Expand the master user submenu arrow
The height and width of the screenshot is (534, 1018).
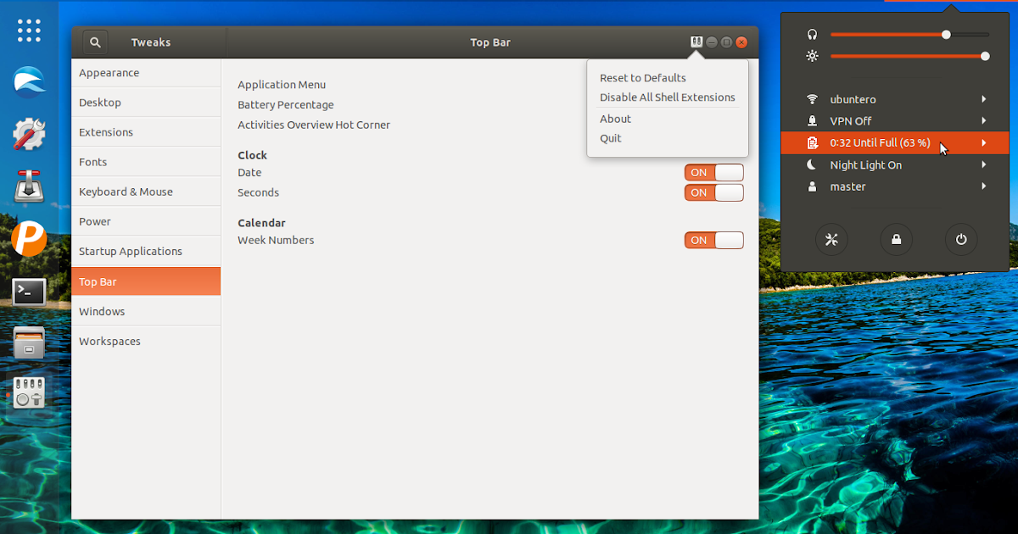984,186
